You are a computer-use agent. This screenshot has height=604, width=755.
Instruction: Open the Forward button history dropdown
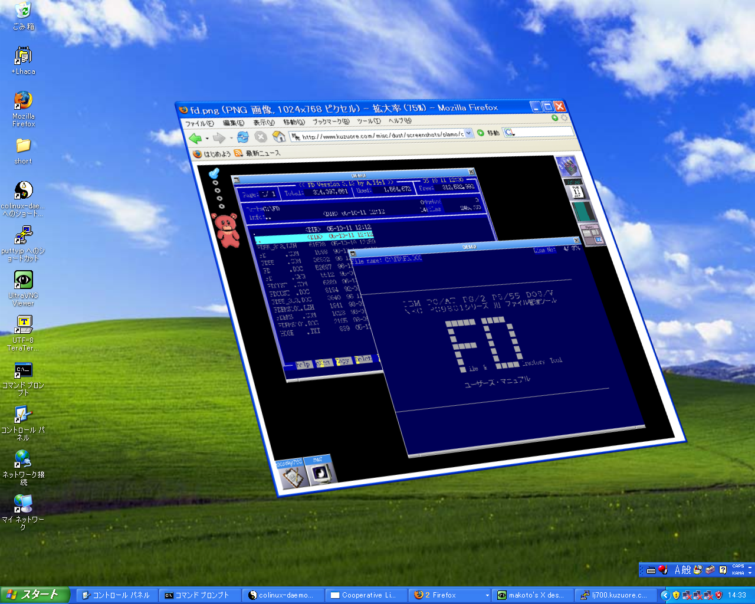point(231,138)
